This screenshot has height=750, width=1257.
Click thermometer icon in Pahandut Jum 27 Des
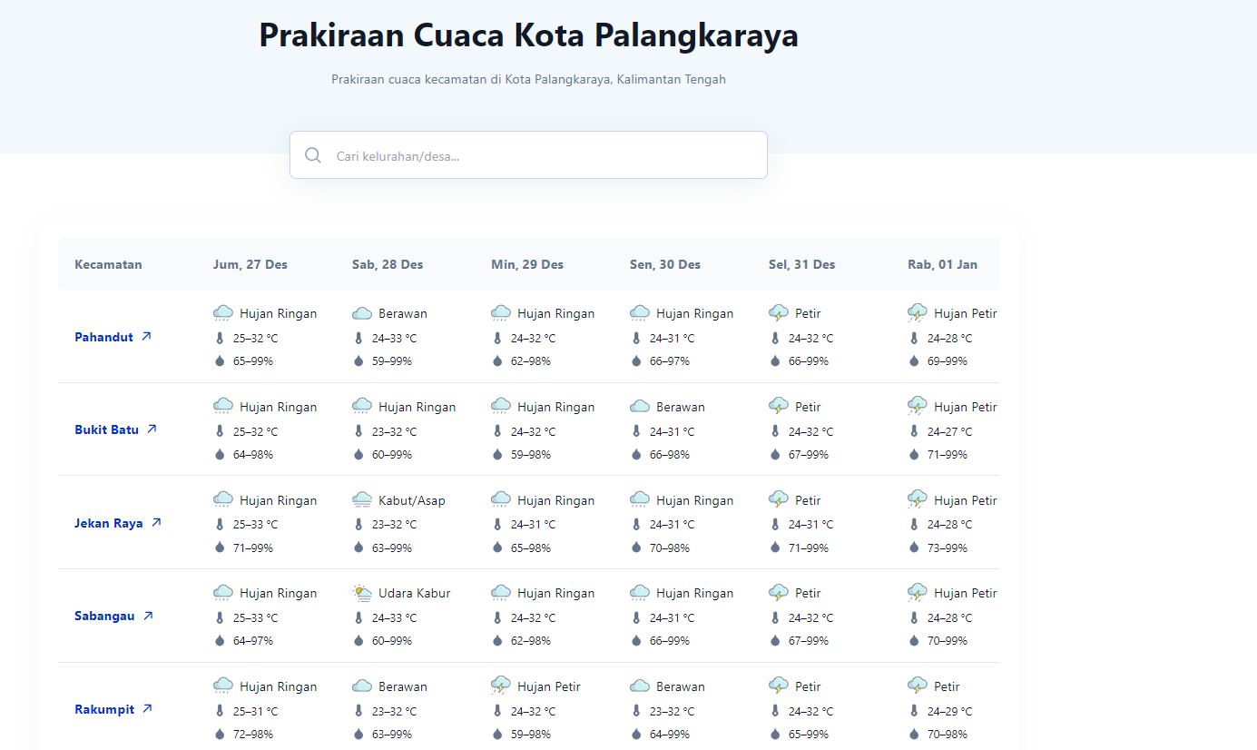pos(220,338)
